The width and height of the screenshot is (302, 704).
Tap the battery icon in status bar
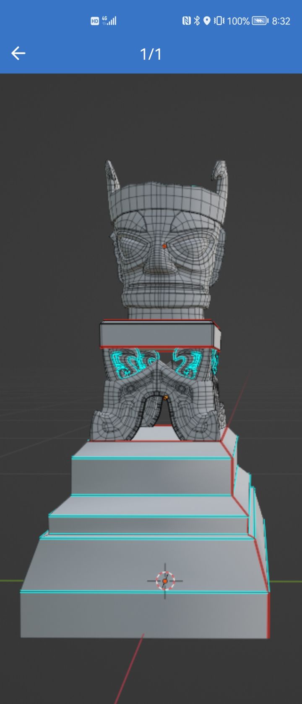pos(260,21)
